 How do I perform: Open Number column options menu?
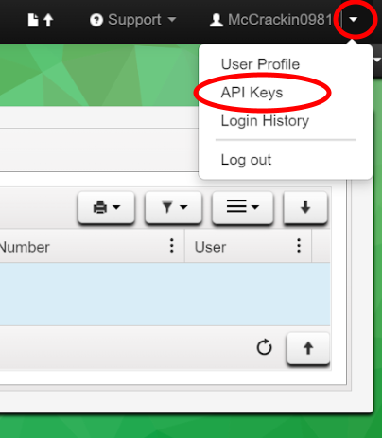[x=172, y=246]
